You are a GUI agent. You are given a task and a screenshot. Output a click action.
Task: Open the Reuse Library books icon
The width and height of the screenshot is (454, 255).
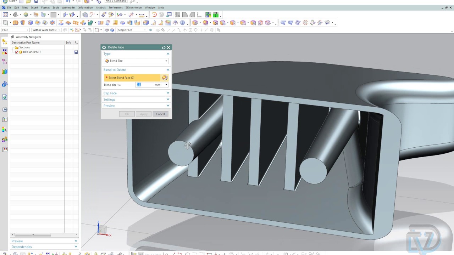[5, 72]
